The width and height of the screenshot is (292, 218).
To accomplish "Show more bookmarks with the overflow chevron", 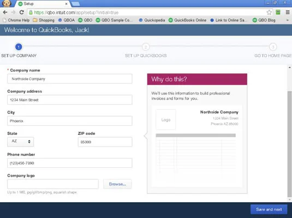I will click(x=288, y=20).
